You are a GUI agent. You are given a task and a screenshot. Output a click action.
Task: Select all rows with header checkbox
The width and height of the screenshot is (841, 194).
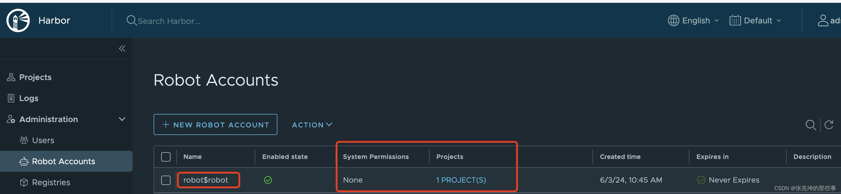click(x=166, y=157)
